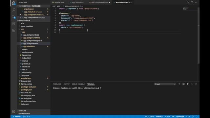
Task: Create a new terminal with plus icon
Action: coord(179,84)
